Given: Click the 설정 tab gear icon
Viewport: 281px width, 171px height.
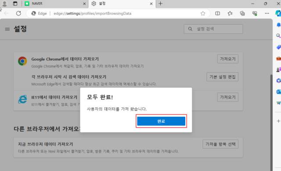Looking at the screenshot, I should pyautogui.click(x=94, y=4).
